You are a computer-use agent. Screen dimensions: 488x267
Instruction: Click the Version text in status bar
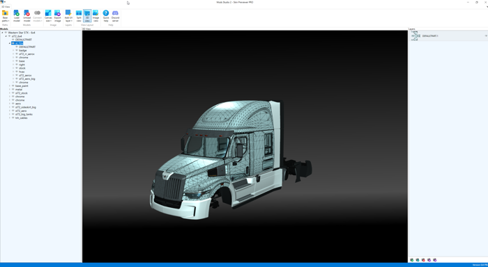(480, 265)
